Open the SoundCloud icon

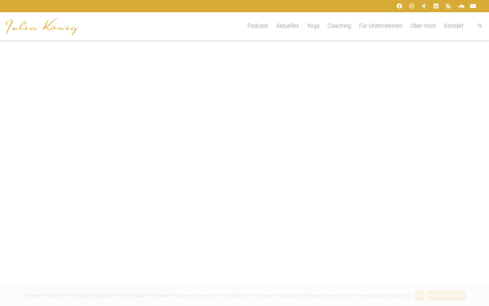tap(461, 7)
